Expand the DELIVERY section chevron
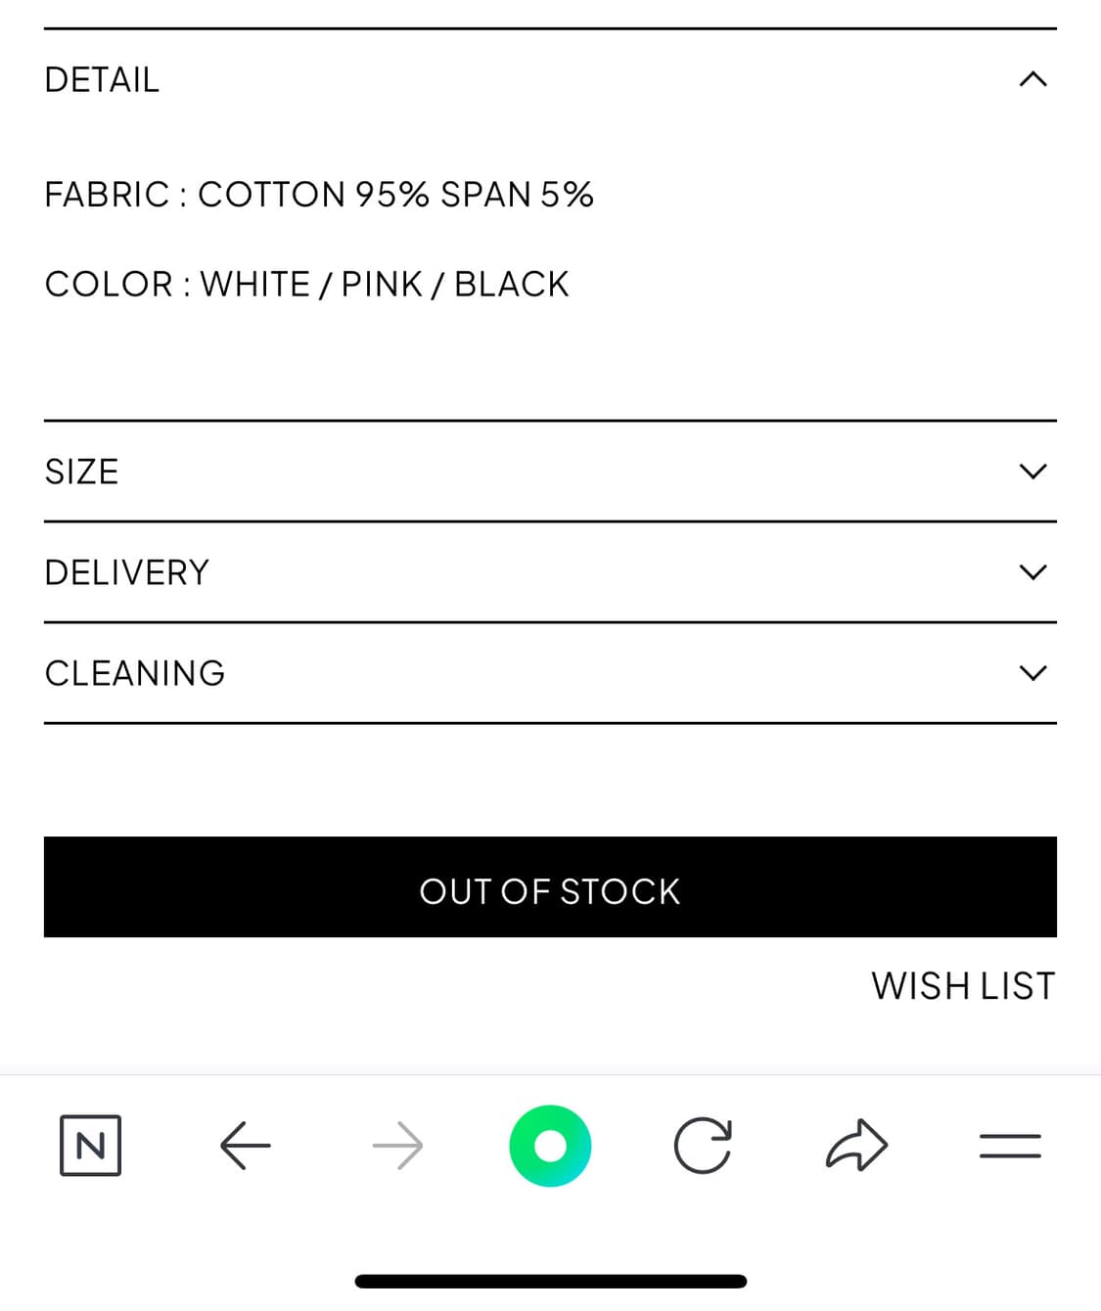The width and height of the screenshot is (1101, 1311). click(1032, 572)
